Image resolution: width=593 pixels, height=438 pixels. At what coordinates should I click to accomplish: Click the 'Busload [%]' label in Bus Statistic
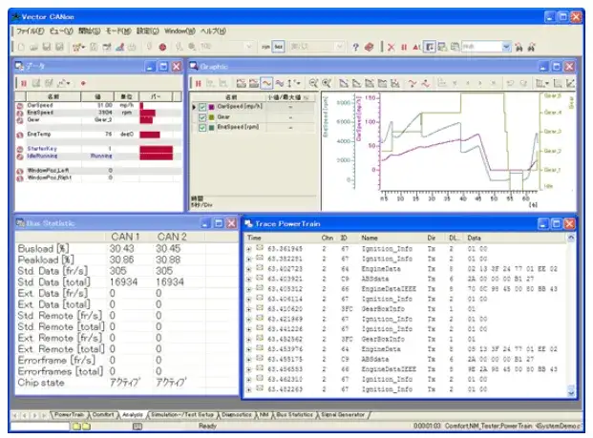(x=43, y=249)
